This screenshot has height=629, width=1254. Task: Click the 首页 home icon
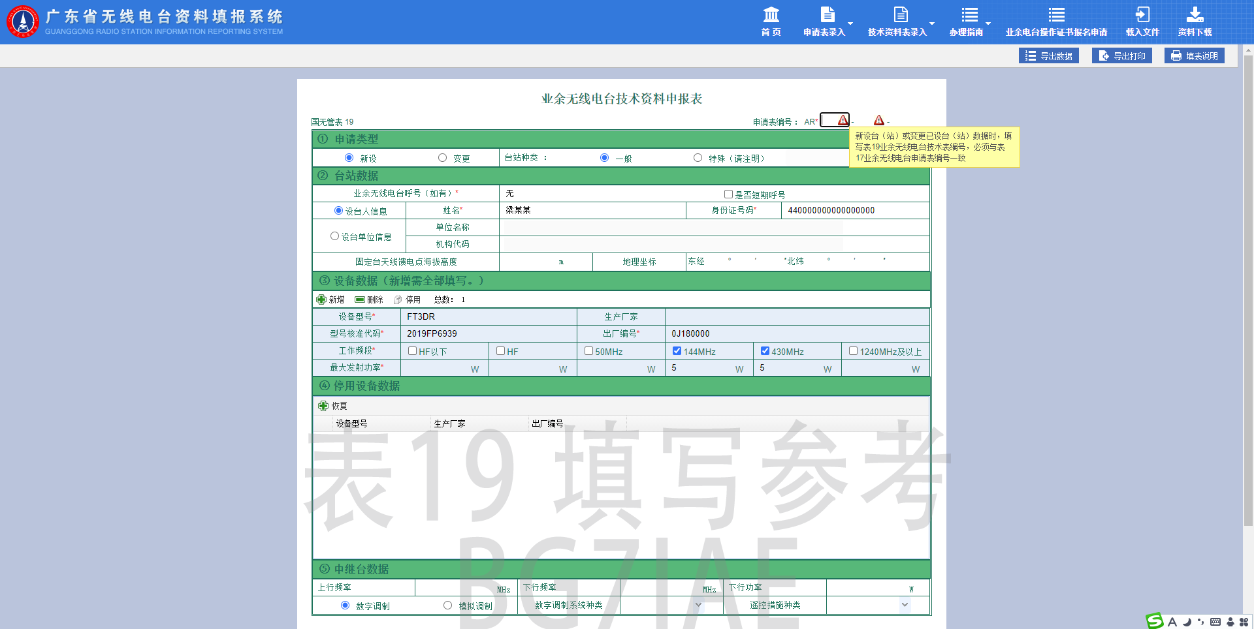click(771, 15)
